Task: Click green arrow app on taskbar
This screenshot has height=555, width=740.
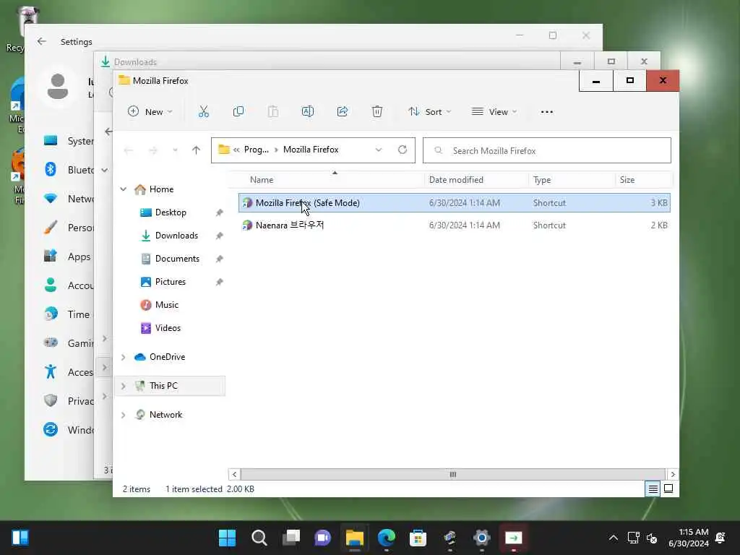Action: (x=514, y=538)
